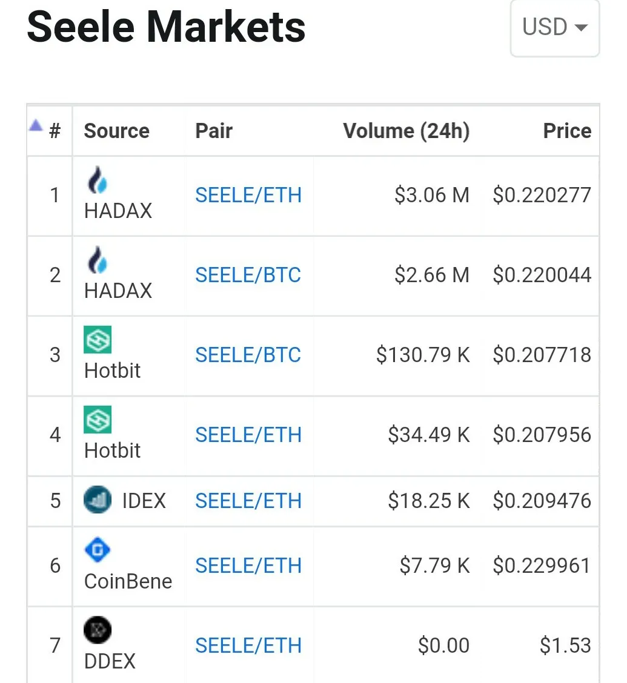Sort table by Pair column header
This screenshot has width=627, height=683.
coord(214,131)
